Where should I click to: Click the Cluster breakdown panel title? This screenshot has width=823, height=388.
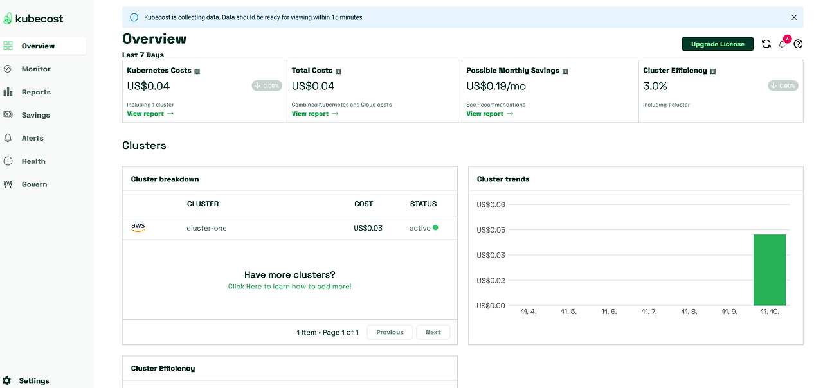(165, 179)
